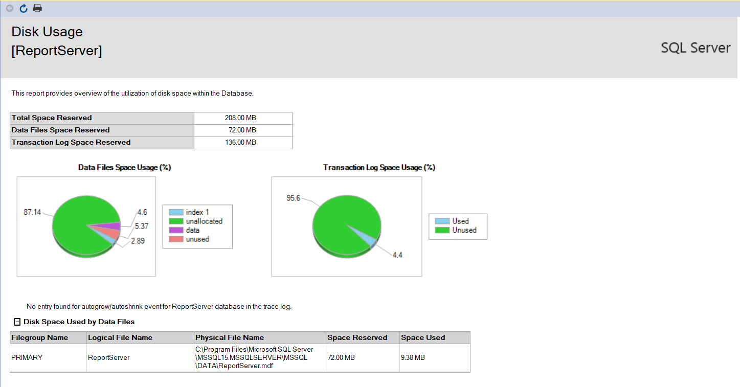Screen dimensions: 740x387
Task: Click the 5.37 pie chart label
Action: (x=142, y=226)
